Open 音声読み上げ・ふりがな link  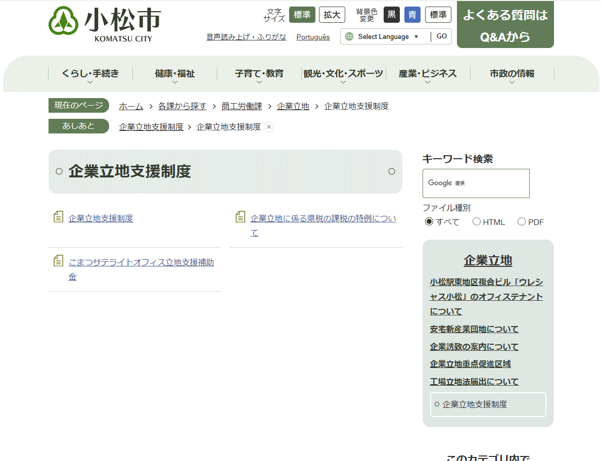[x=246, y=37]
